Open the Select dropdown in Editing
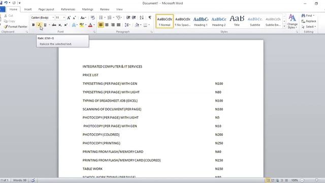Screen dimensions: 325x183 click(309, 27)
